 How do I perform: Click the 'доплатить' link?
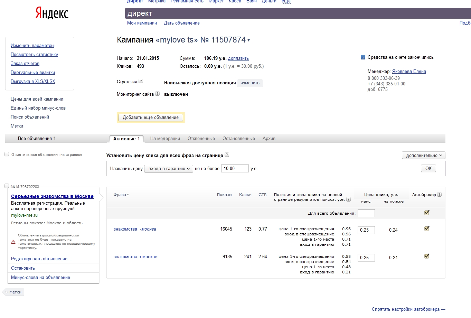[238, 58]
